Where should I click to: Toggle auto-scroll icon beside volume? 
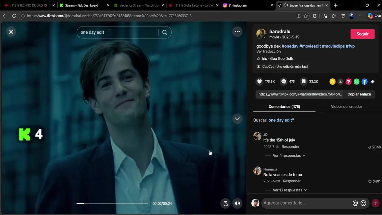pyautogui.click(x=226, y=203)
